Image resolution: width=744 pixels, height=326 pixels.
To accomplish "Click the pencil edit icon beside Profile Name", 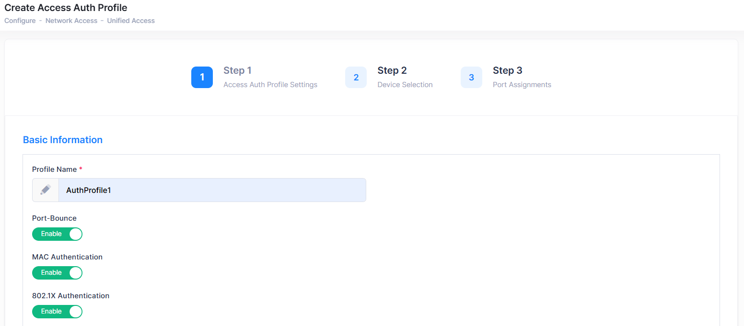I will [x=45, y=190].
